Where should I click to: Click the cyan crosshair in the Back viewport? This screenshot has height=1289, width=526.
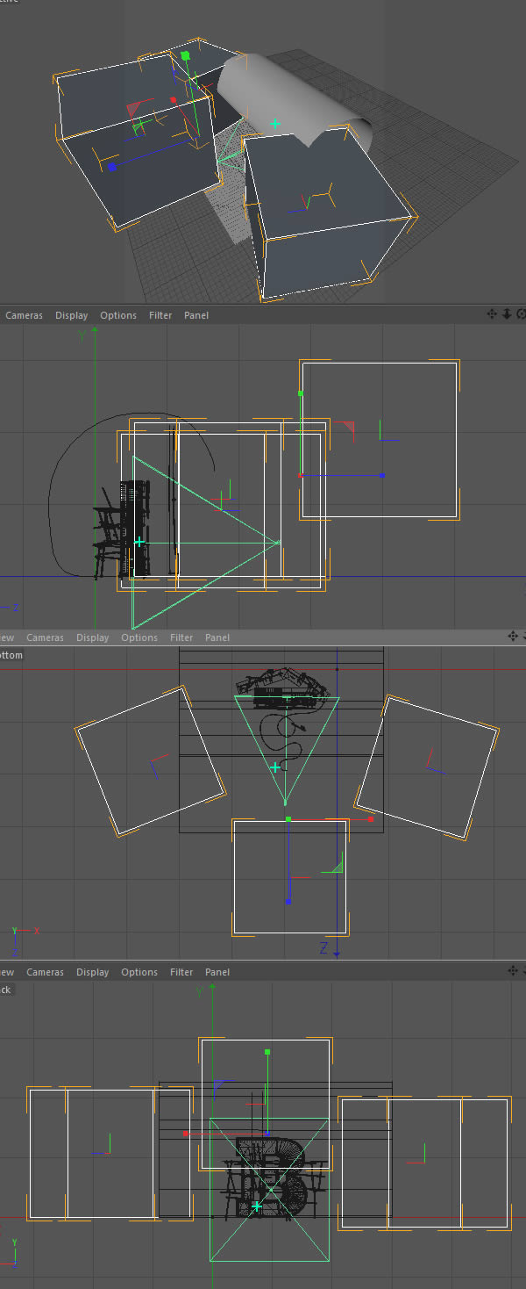coord(256,1207)
